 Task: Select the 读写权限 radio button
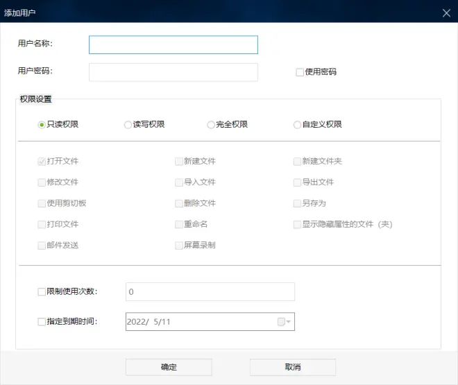pos(128,125)
